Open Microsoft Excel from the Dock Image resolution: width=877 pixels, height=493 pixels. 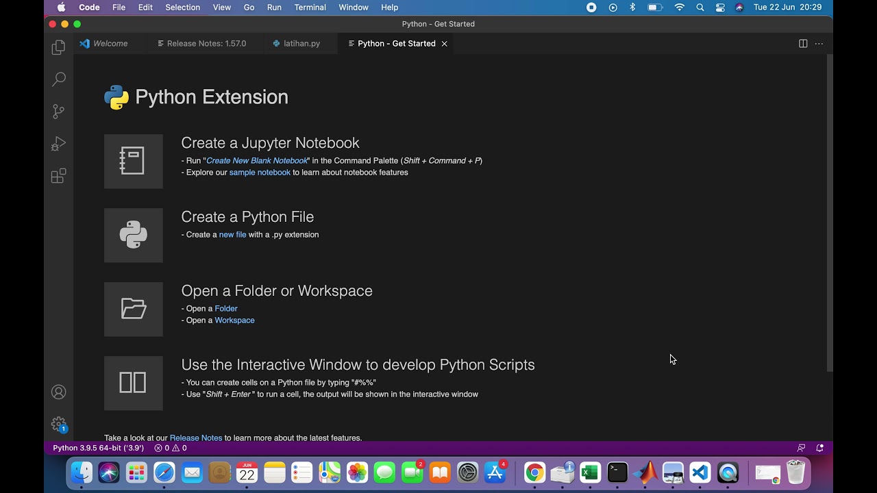pos(590,472)
